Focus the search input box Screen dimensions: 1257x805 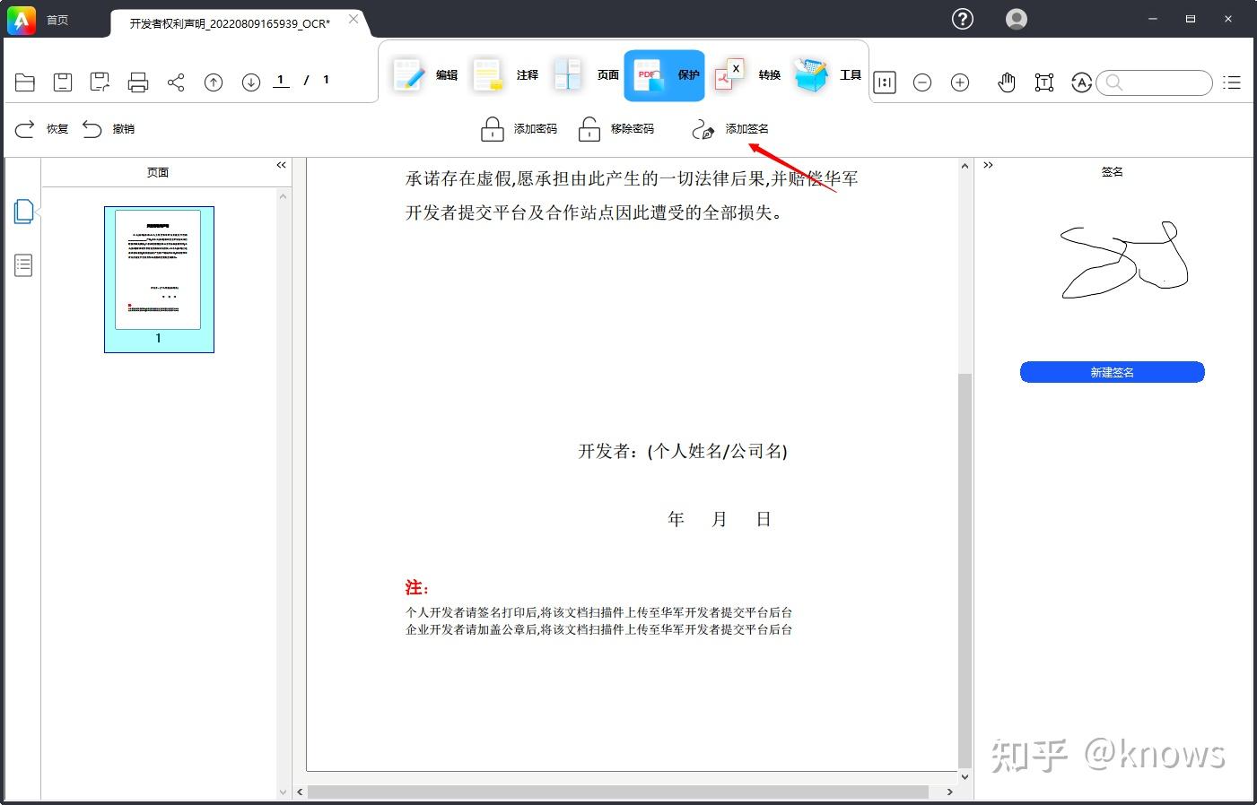coord(1155,82)
